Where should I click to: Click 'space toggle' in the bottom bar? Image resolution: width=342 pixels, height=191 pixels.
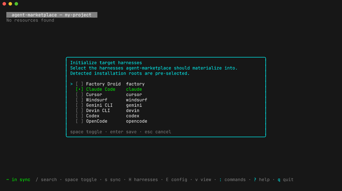coord(81,180)
